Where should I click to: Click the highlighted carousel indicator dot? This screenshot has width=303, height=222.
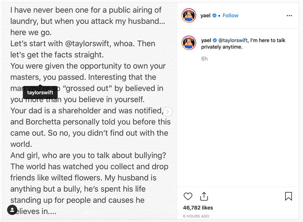[86, 213]
